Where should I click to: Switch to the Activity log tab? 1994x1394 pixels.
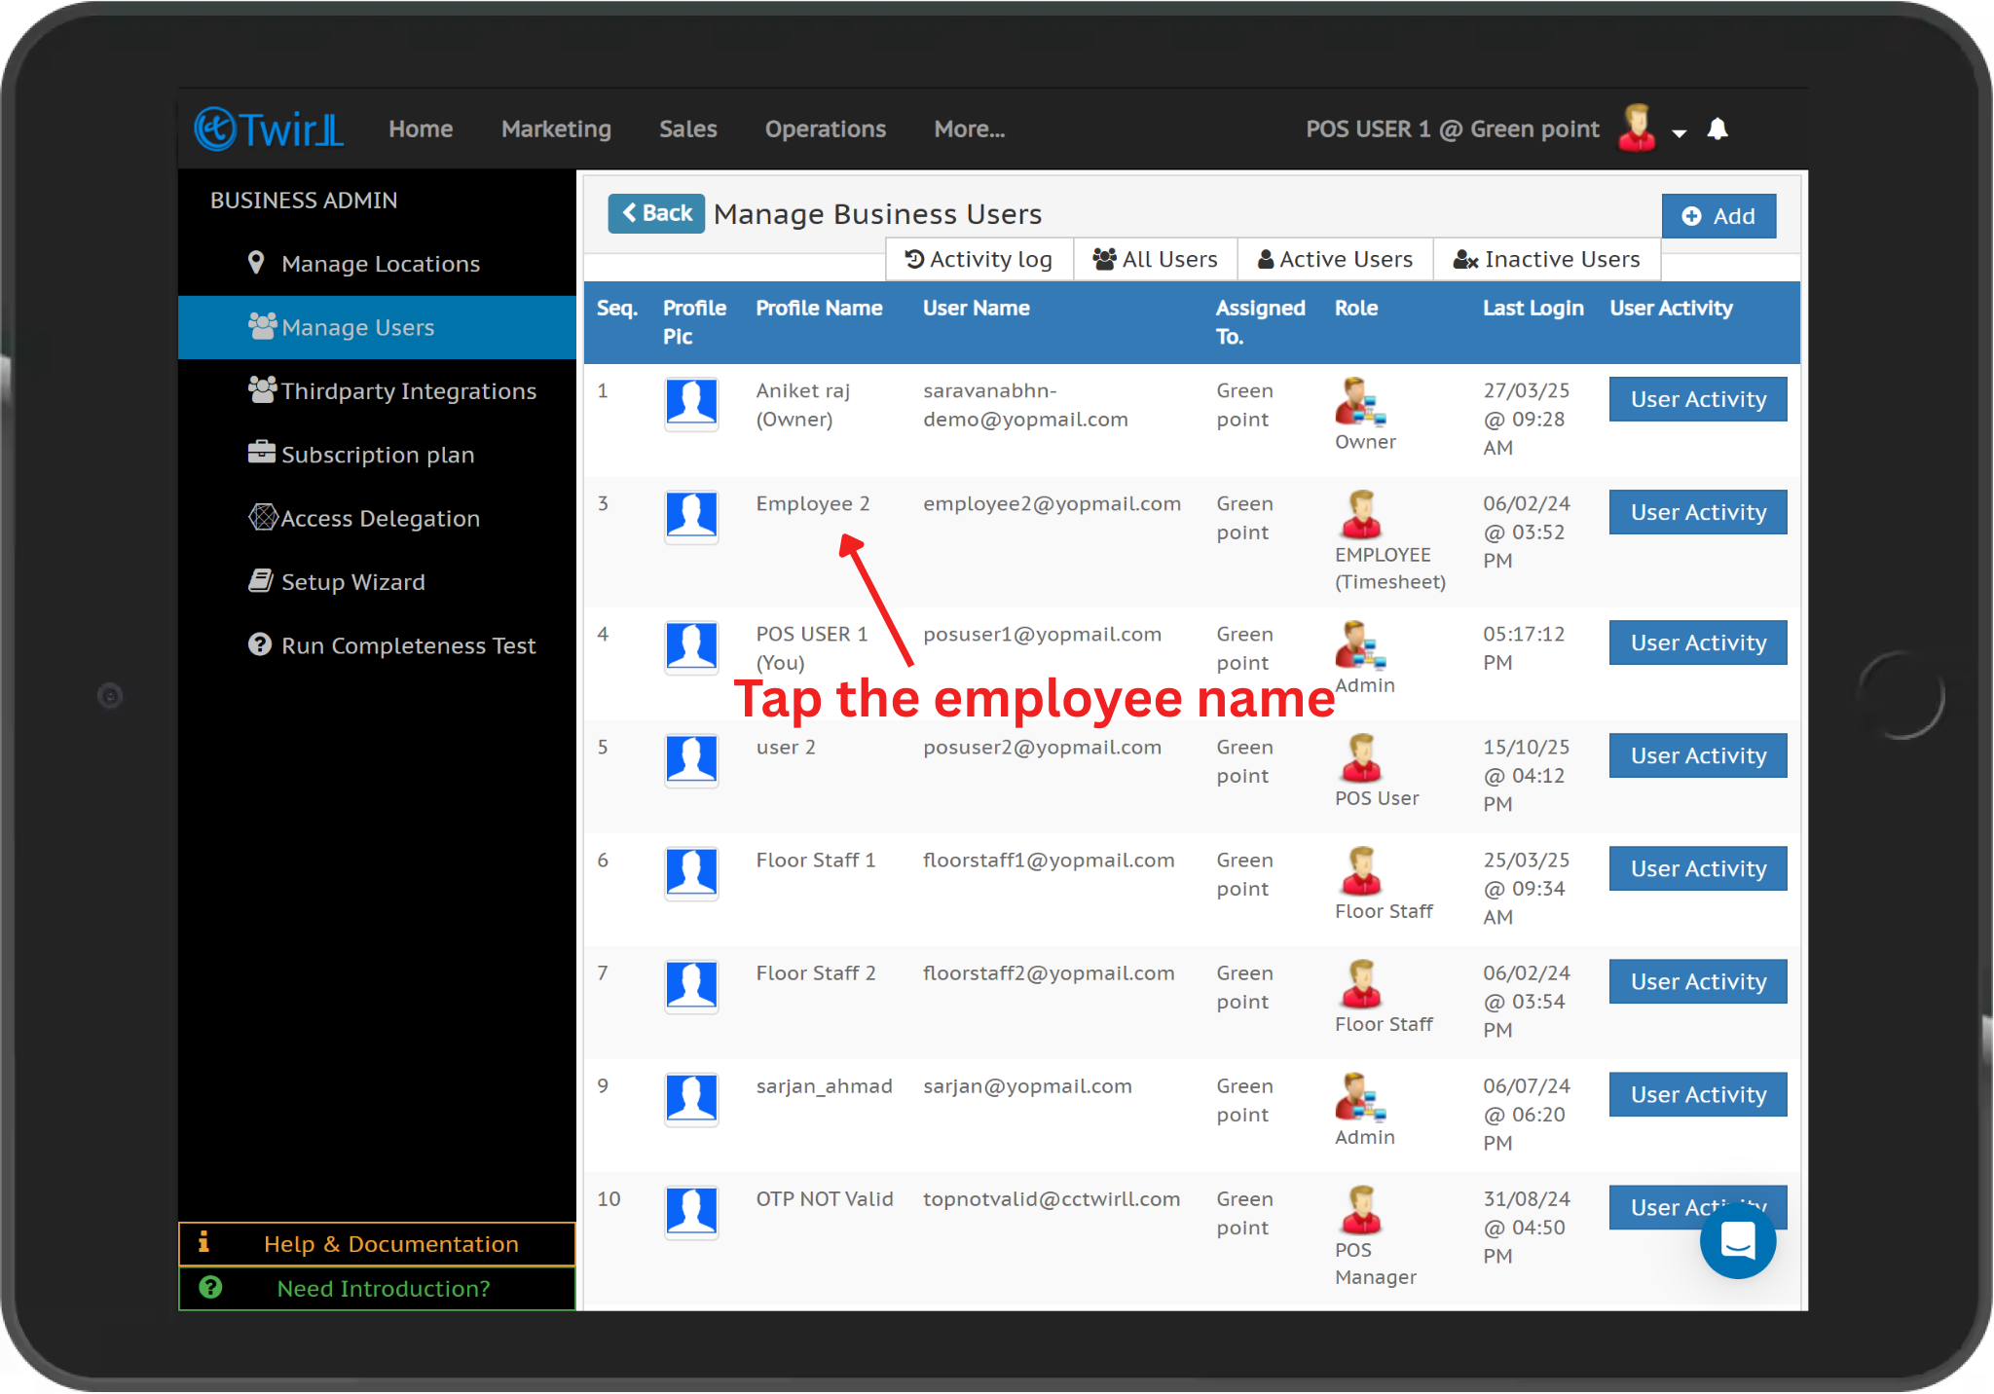coord(979,259)
